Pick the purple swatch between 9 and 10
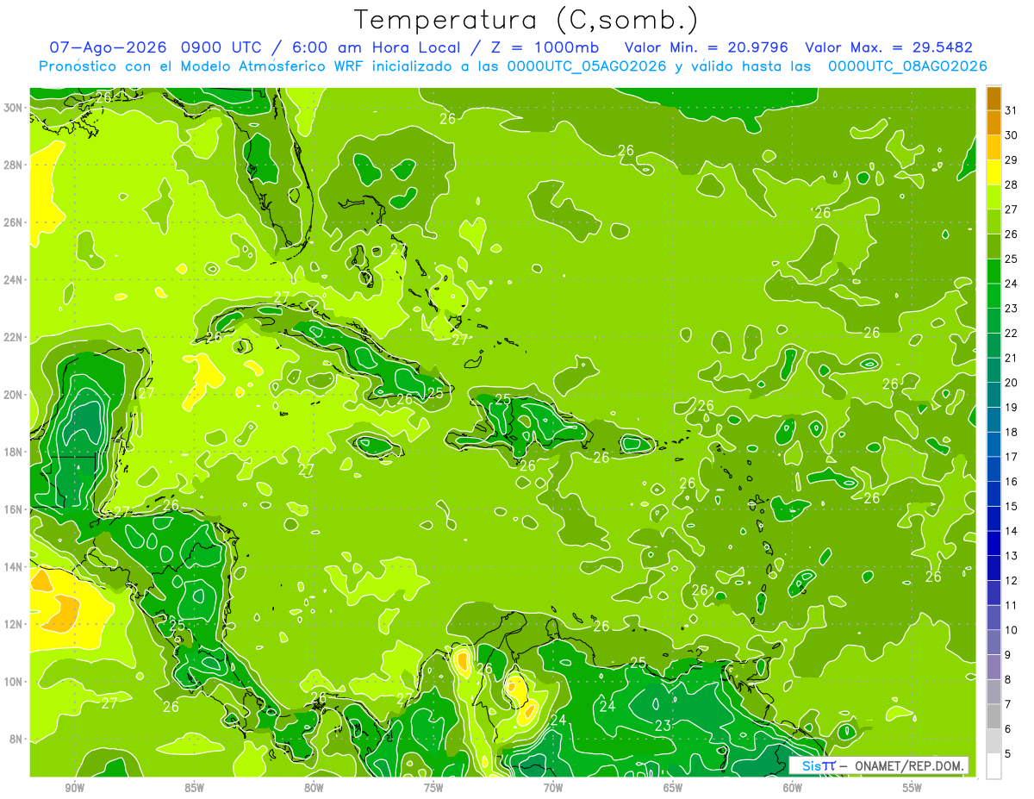The width and height of the screenshot is (1034, 799). (x=994, y=643)
